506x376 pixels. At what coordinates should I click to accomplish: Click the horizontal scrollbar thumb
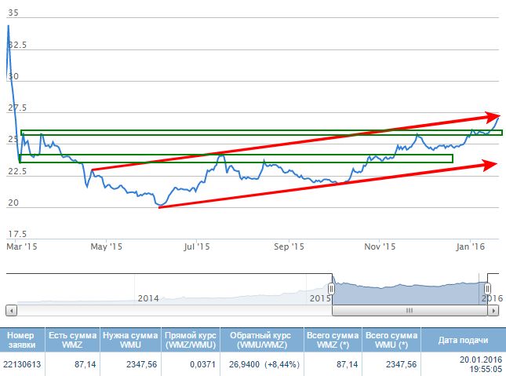pos(410,310)
